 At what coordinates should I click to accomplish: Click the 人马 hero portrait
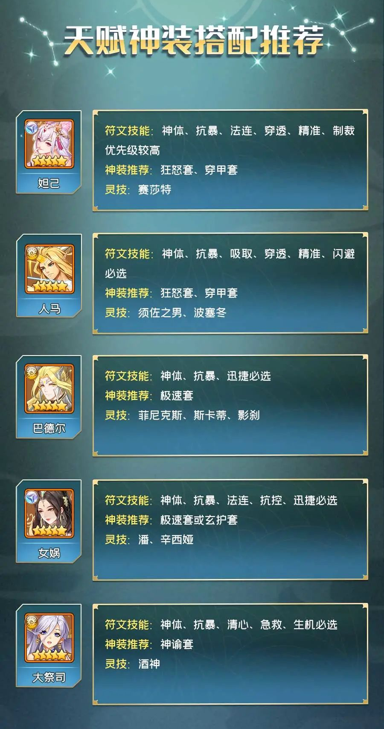point(49,268)
